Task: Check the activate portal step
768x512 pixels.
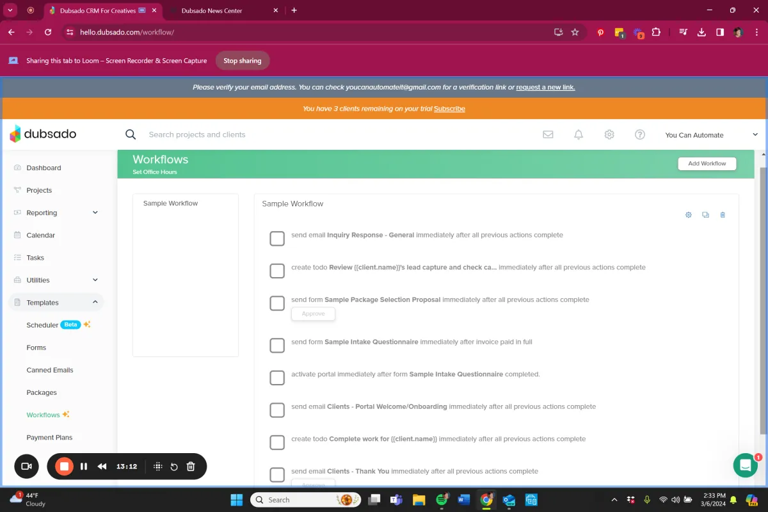Action: [x=277, y=378]
